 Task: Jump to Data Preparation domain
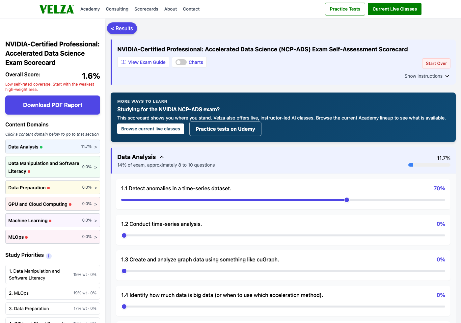click(x=53, y=187)
